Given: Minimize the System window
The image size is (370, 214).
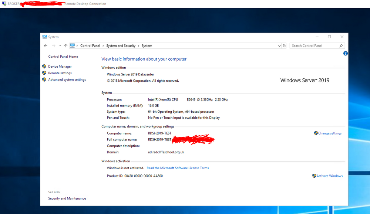Looking at the screenshot, I should click(x=317, y=37).
